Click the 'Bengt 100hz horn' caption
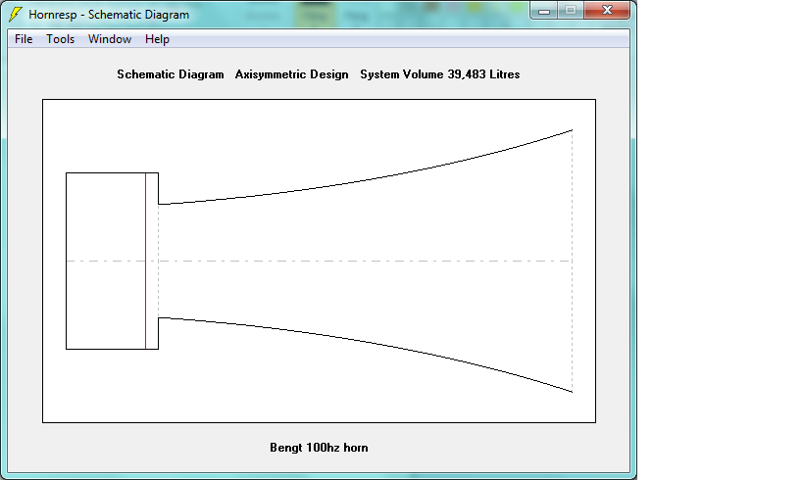The height and width of the screenshot is (480, 803). click(319, 448)
